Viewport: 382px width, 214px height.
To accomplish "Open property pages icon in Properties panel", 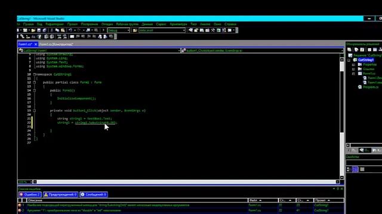I will pos(362,169).
